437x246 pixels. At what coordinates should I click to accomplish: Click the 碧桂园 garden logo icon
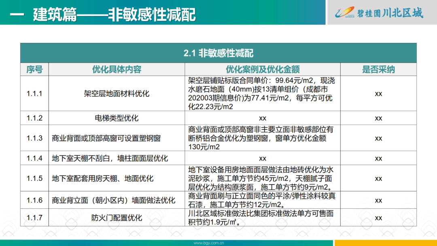[345, 12]
